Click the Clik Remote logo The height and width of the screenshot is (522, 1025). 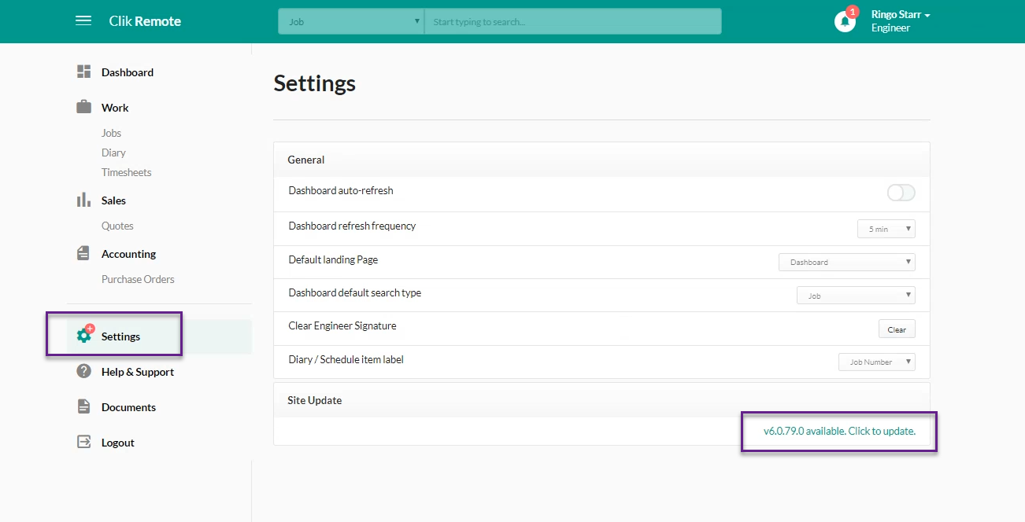145,21
